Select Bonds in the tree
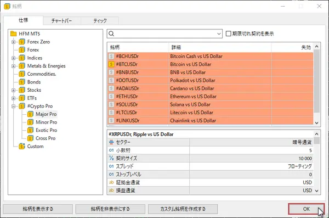The width and height of the screenshot is (329, 218). tap(34, 82)
